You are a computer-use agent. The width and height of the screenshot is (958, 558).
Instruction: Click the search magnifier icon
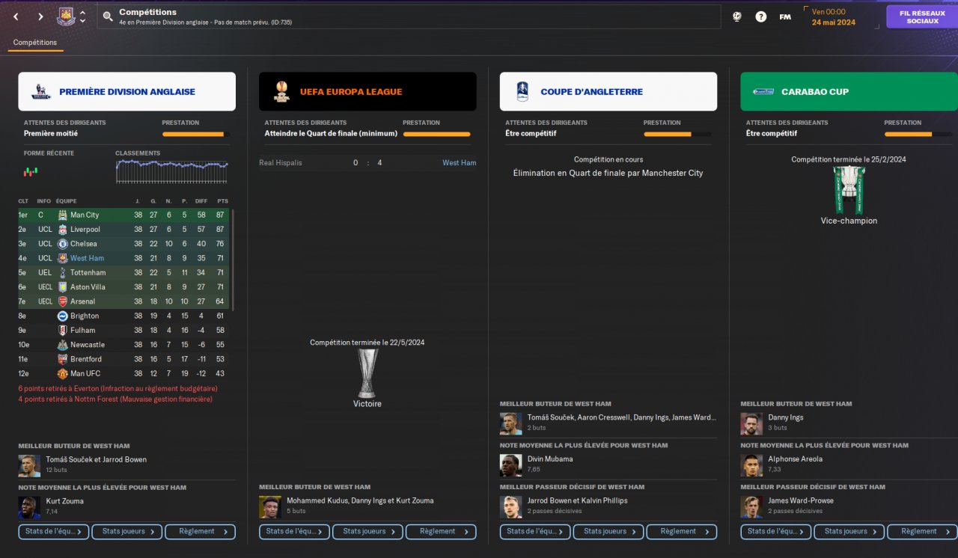point(108,16)
